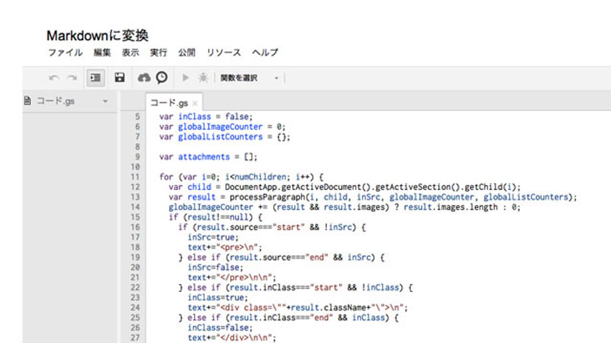This screenshot has height=343, width=611.
Task: Click the undo arrow icon
Action: coord(54,78)
